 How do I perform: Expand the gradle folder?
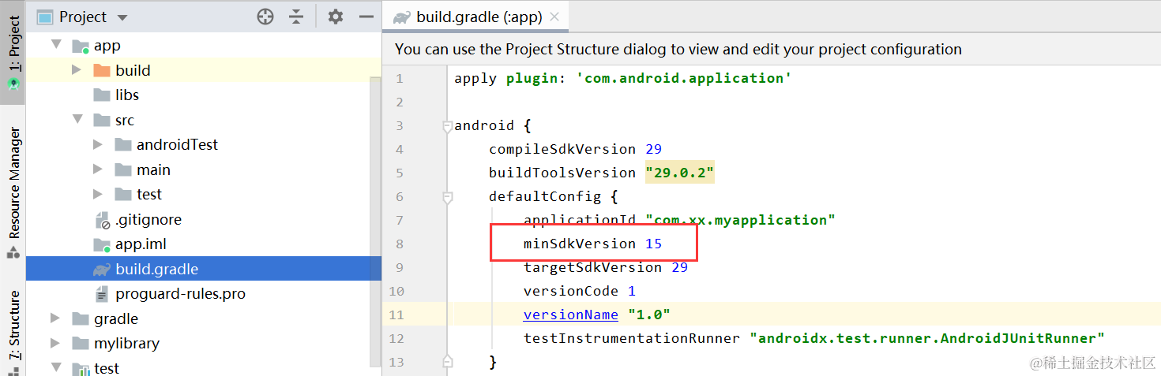(55, 318)
